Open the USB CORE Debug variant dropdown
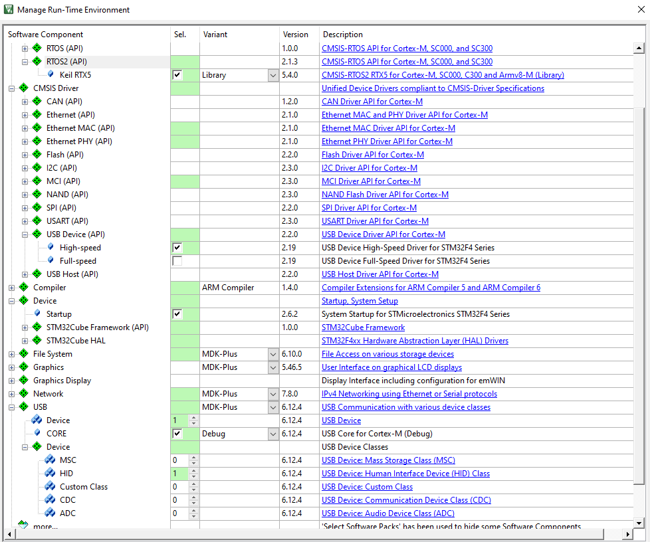 click(273, 434)
